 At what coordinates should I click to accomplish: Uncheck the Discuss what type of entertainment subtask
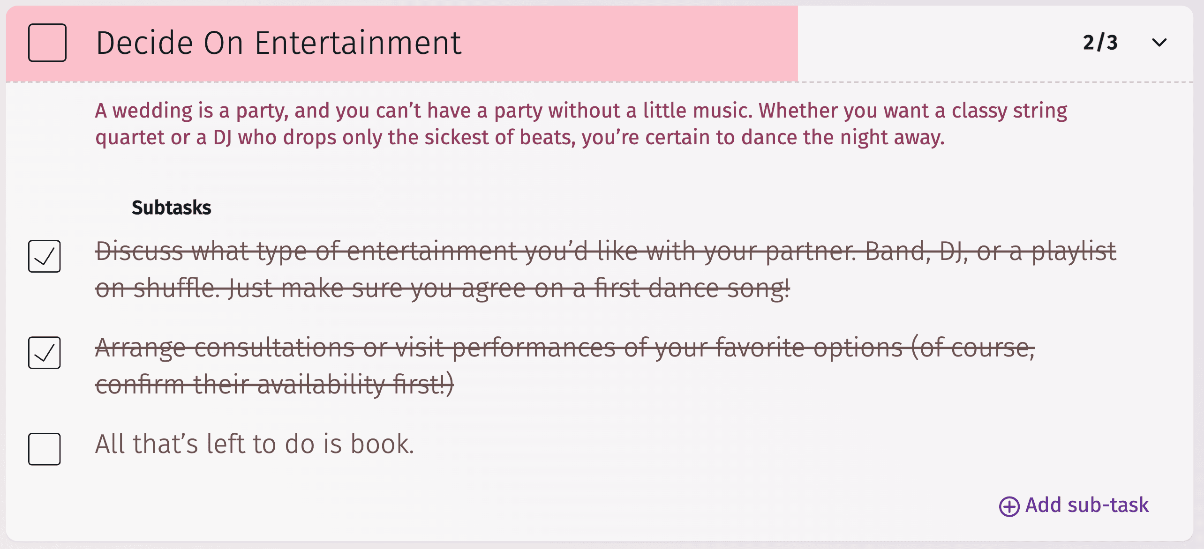tap(45, 256)
